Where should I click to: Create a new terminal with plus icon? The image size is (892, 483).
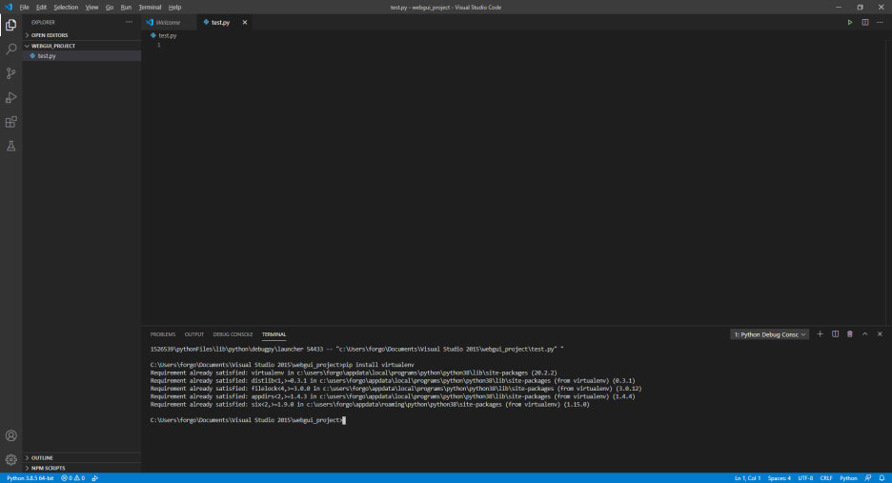[x=820, y=334]
